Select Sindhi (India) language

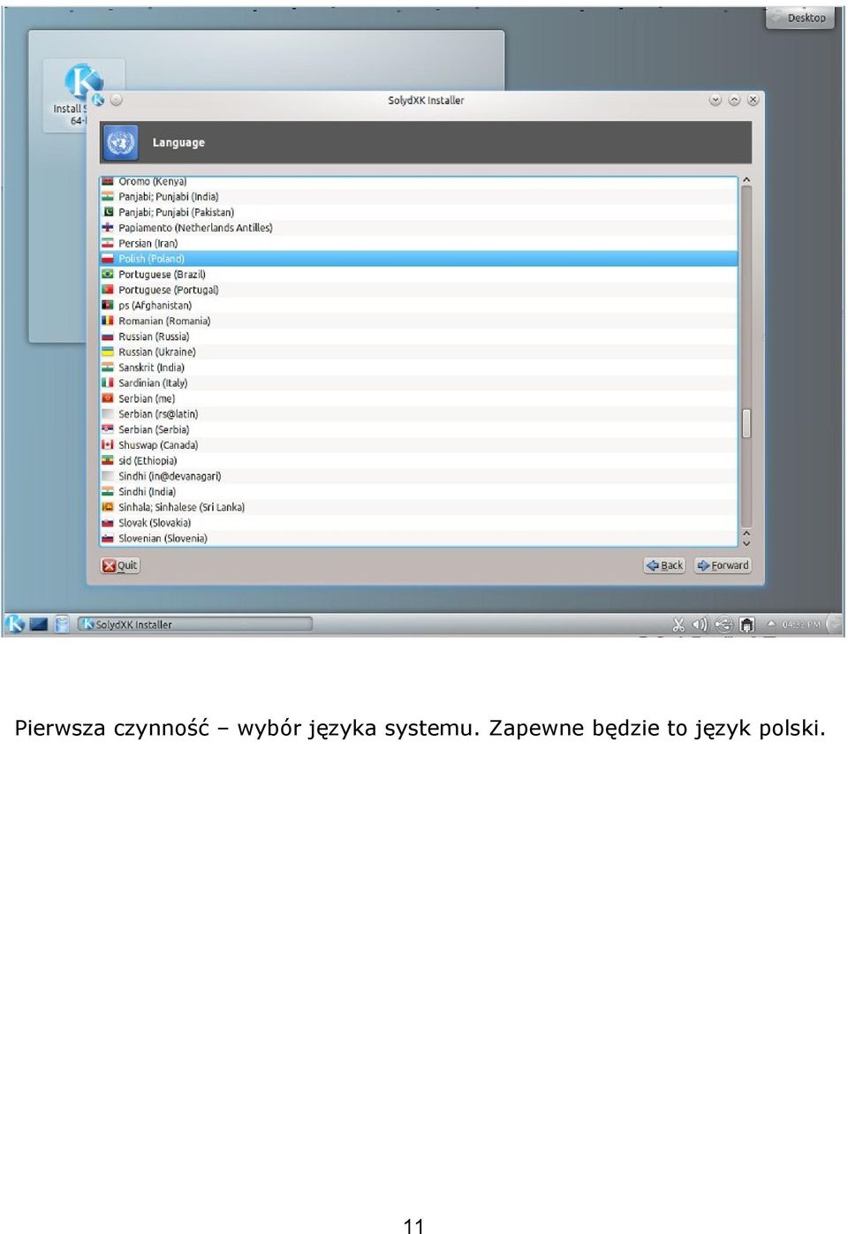pyautogui.click(x=419, y=491)
